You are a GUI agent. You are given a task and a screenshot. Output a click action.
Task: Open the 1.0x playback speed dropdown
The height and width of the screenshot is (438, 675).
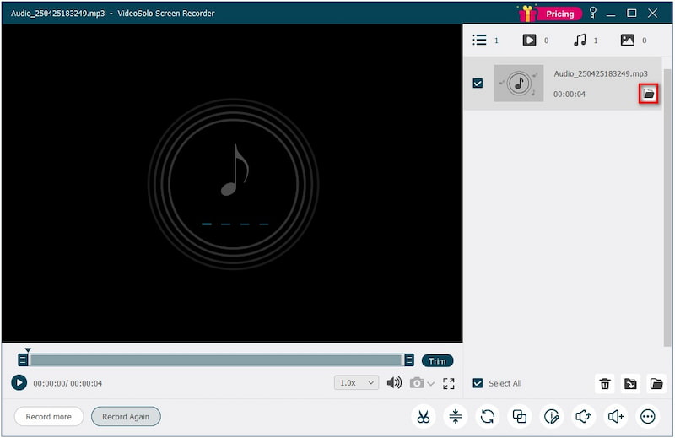tap(357, 383)
